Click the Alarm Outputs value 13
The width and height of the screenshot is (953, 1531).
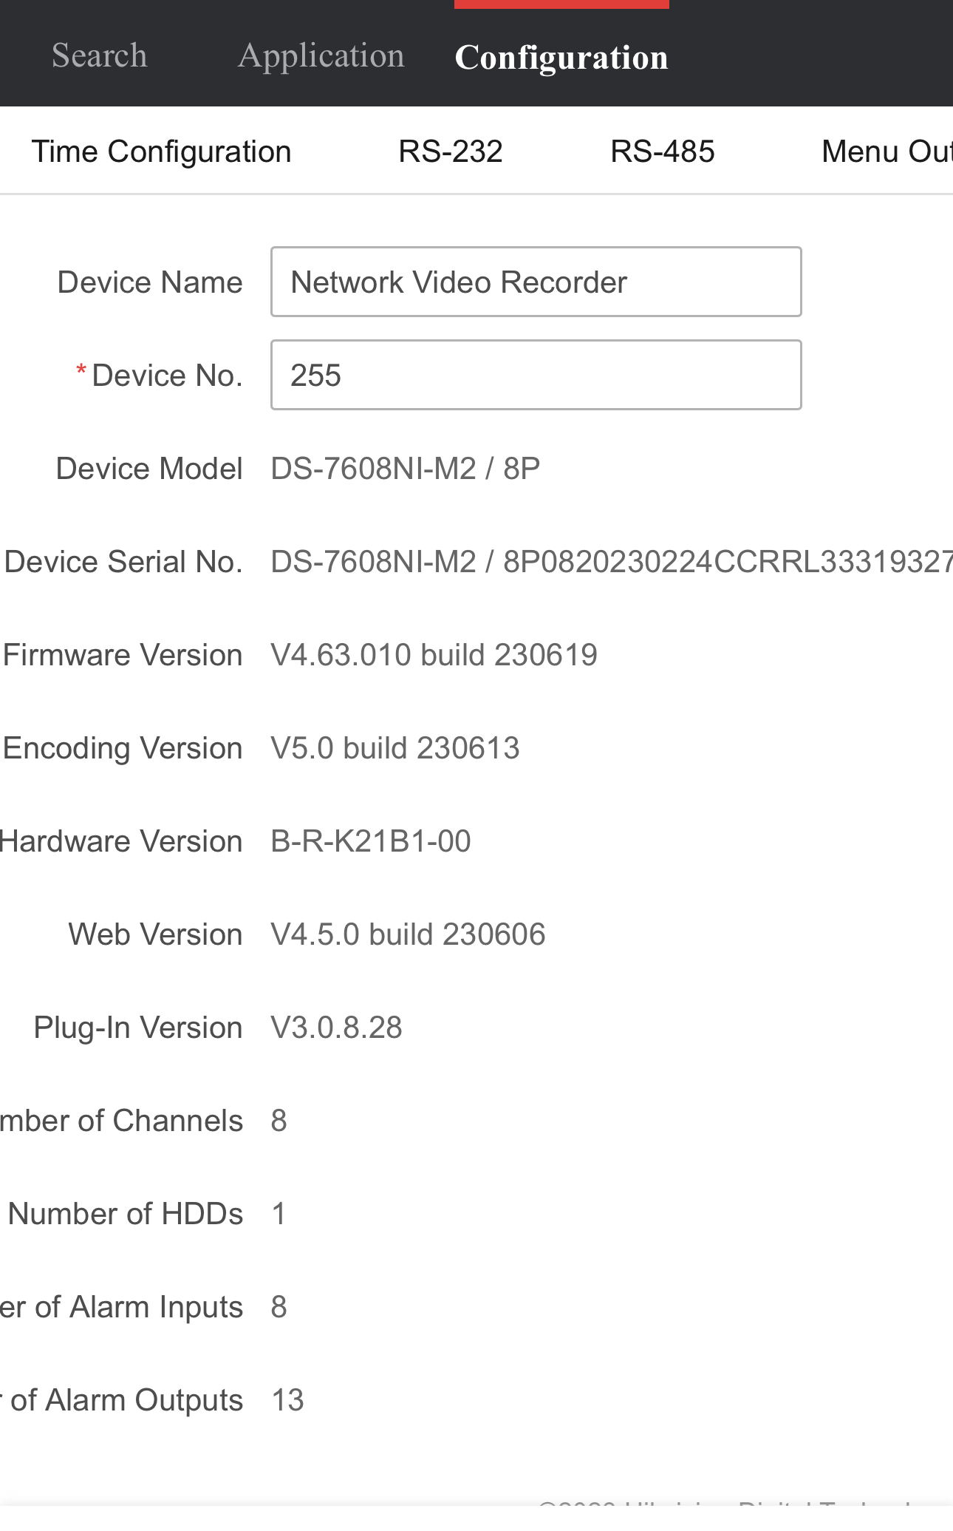[x=288, y=1400]
